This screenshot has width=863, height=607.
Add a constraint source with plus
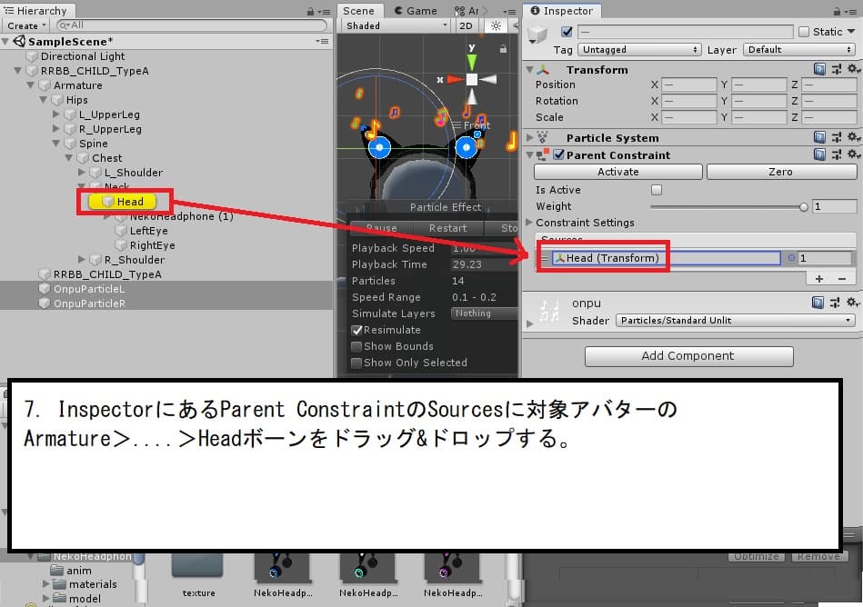click(x=819, y=279)
